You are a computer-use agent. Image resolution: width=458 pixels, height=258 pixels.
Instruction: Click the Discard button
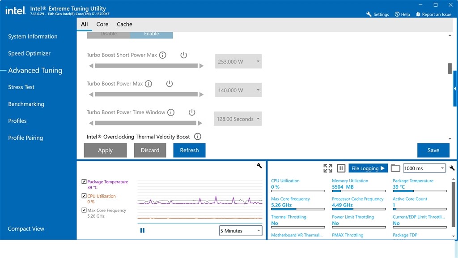150,150
